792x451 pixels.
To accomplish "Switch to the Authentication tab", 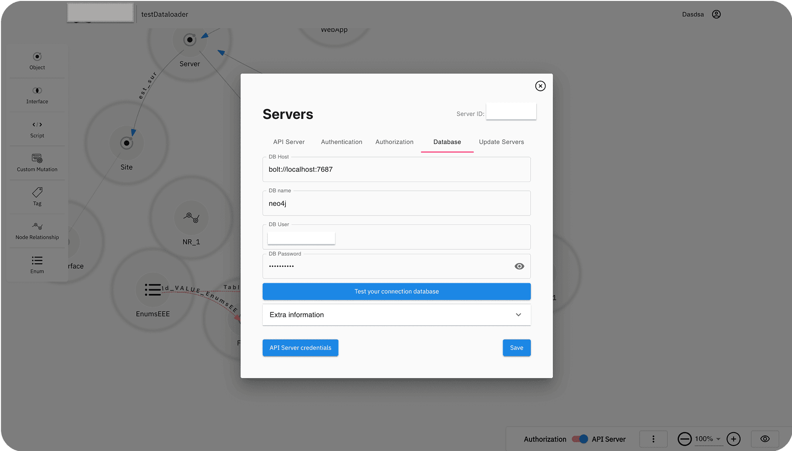I will 341,142.
